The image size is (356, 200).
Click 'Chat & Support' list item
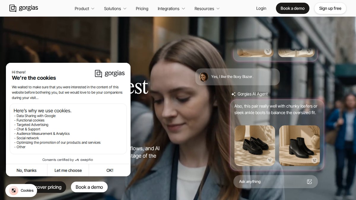point(28,129)
